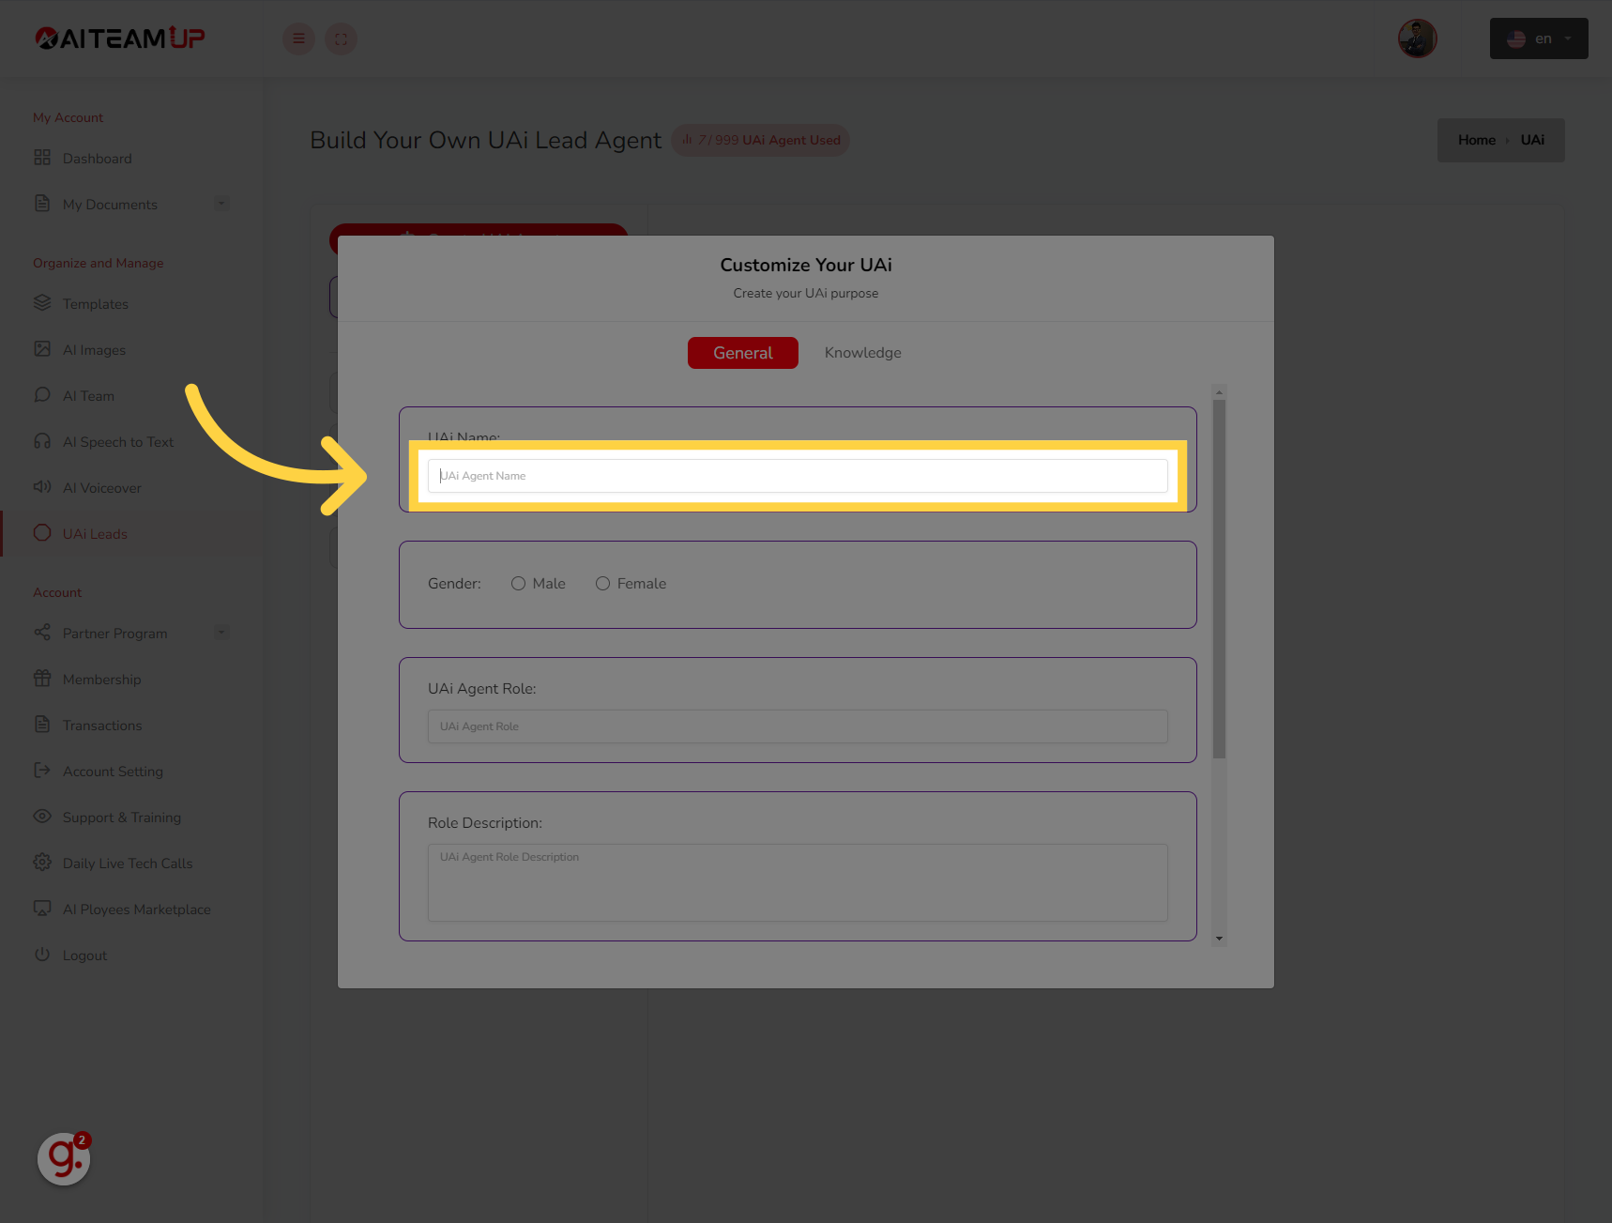Select the General tab

pyautogui.click(x=742, y=352)
